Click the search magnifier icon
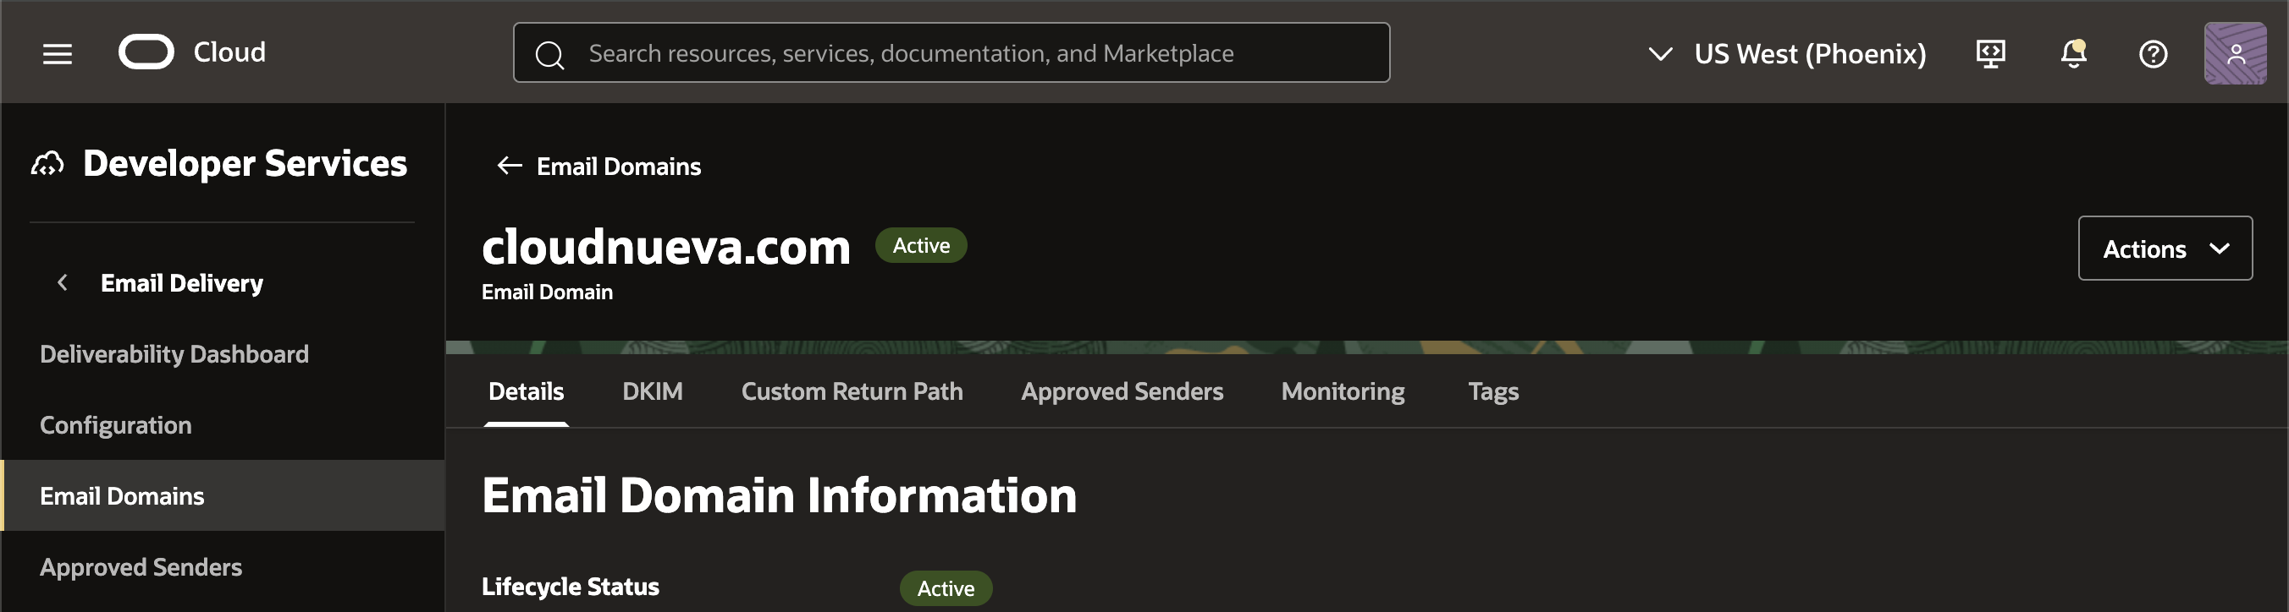Viewport: 2289px width, 612px height. click(550, 54)
